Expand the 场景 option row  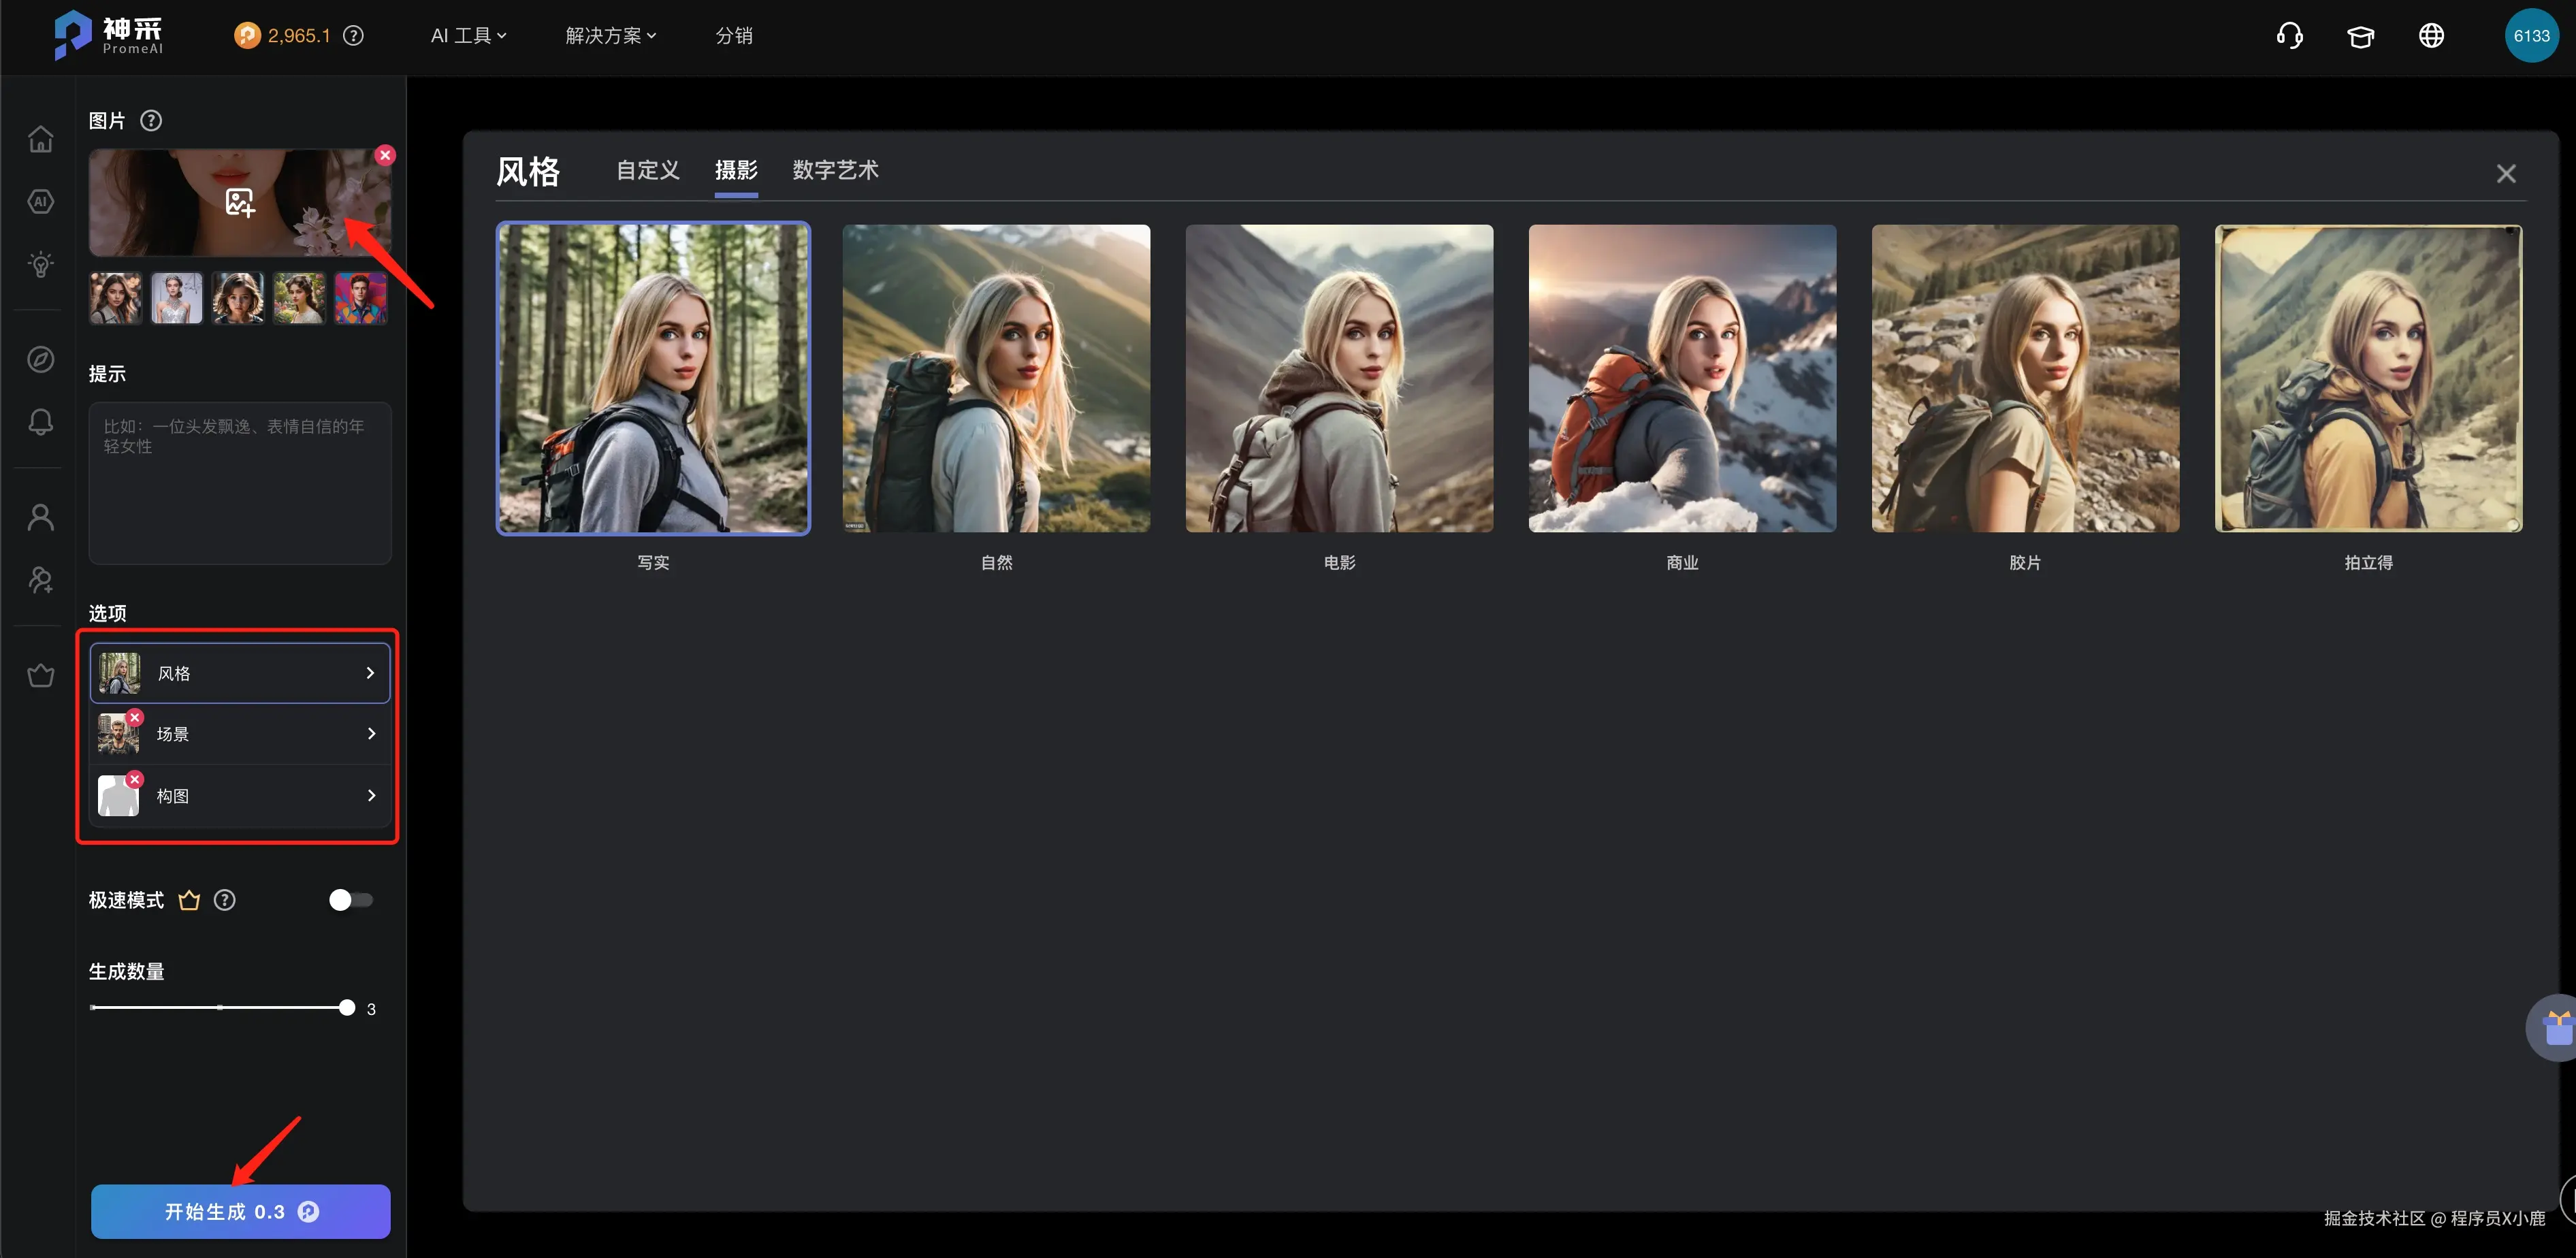coord(240,734)
